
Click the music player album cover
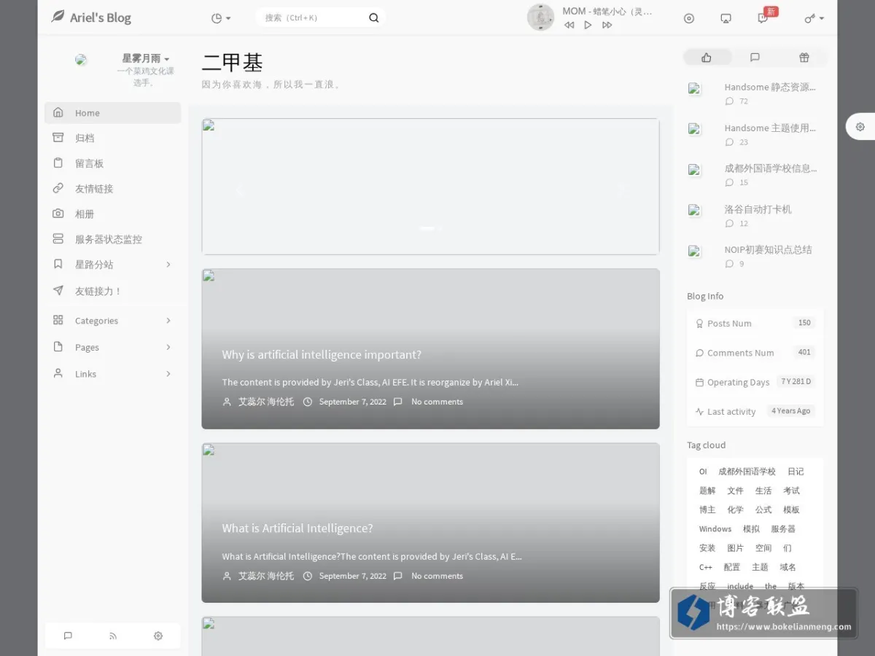point(540,17)
